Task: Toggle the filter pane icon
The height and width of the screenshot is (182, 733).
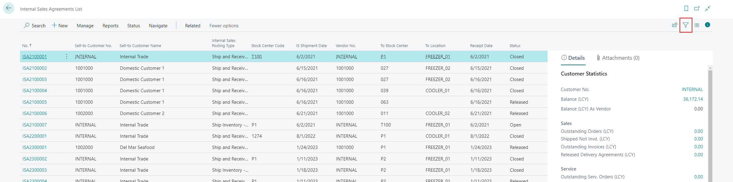Action: [x=685, y=25]
